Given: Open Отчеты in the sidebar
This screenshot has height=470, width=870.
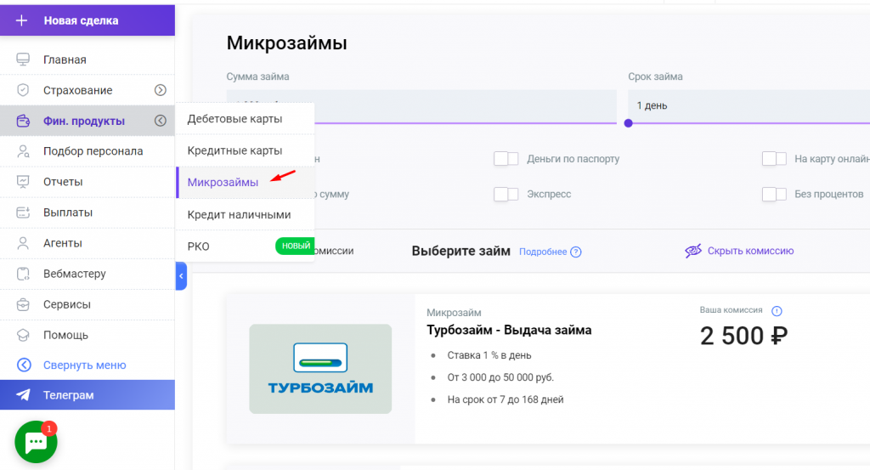Looking at the screenshot, I should click(88, 181).
